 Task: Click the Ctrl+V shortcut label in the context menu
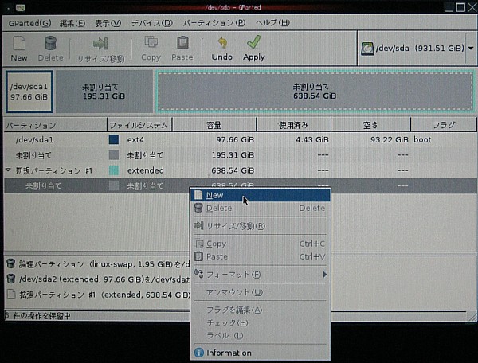[312, 256]
